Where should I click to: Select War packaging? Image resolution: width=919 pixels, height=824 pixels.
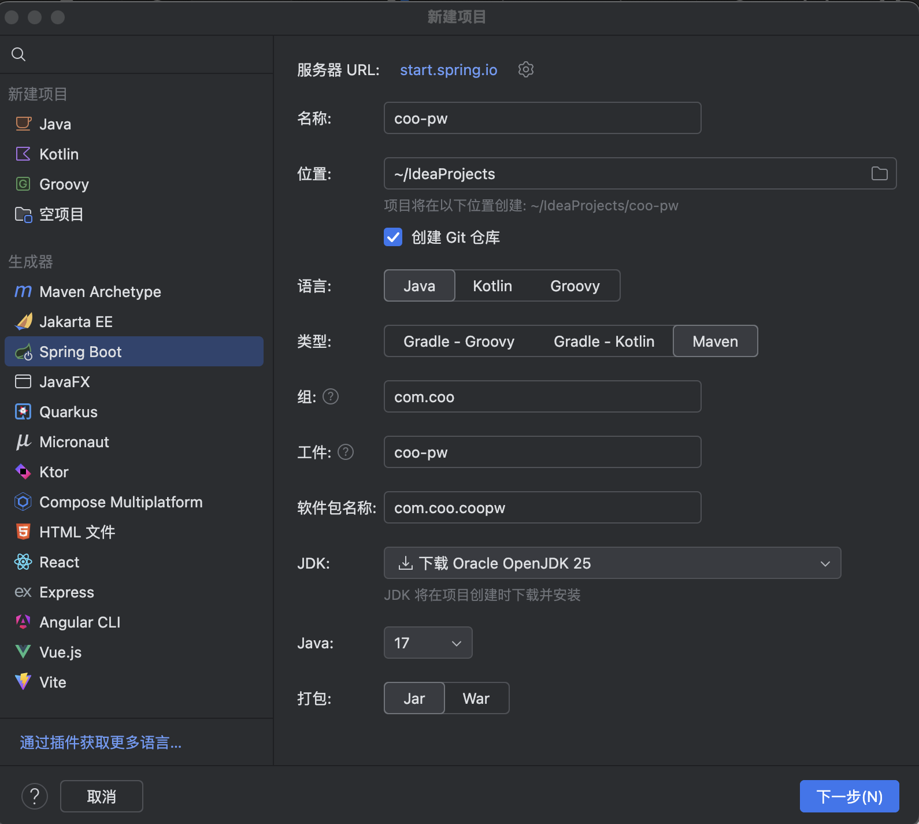[x=476, y=698]
